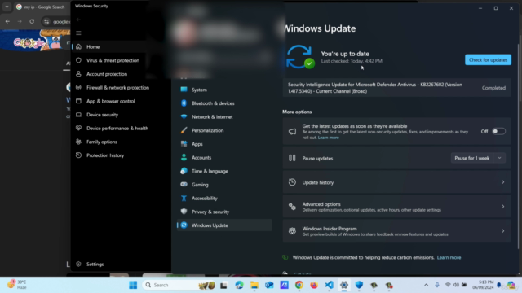Open the Network & internet wifi icon
This screenshot has width=522, height=293.
(184, 116)
